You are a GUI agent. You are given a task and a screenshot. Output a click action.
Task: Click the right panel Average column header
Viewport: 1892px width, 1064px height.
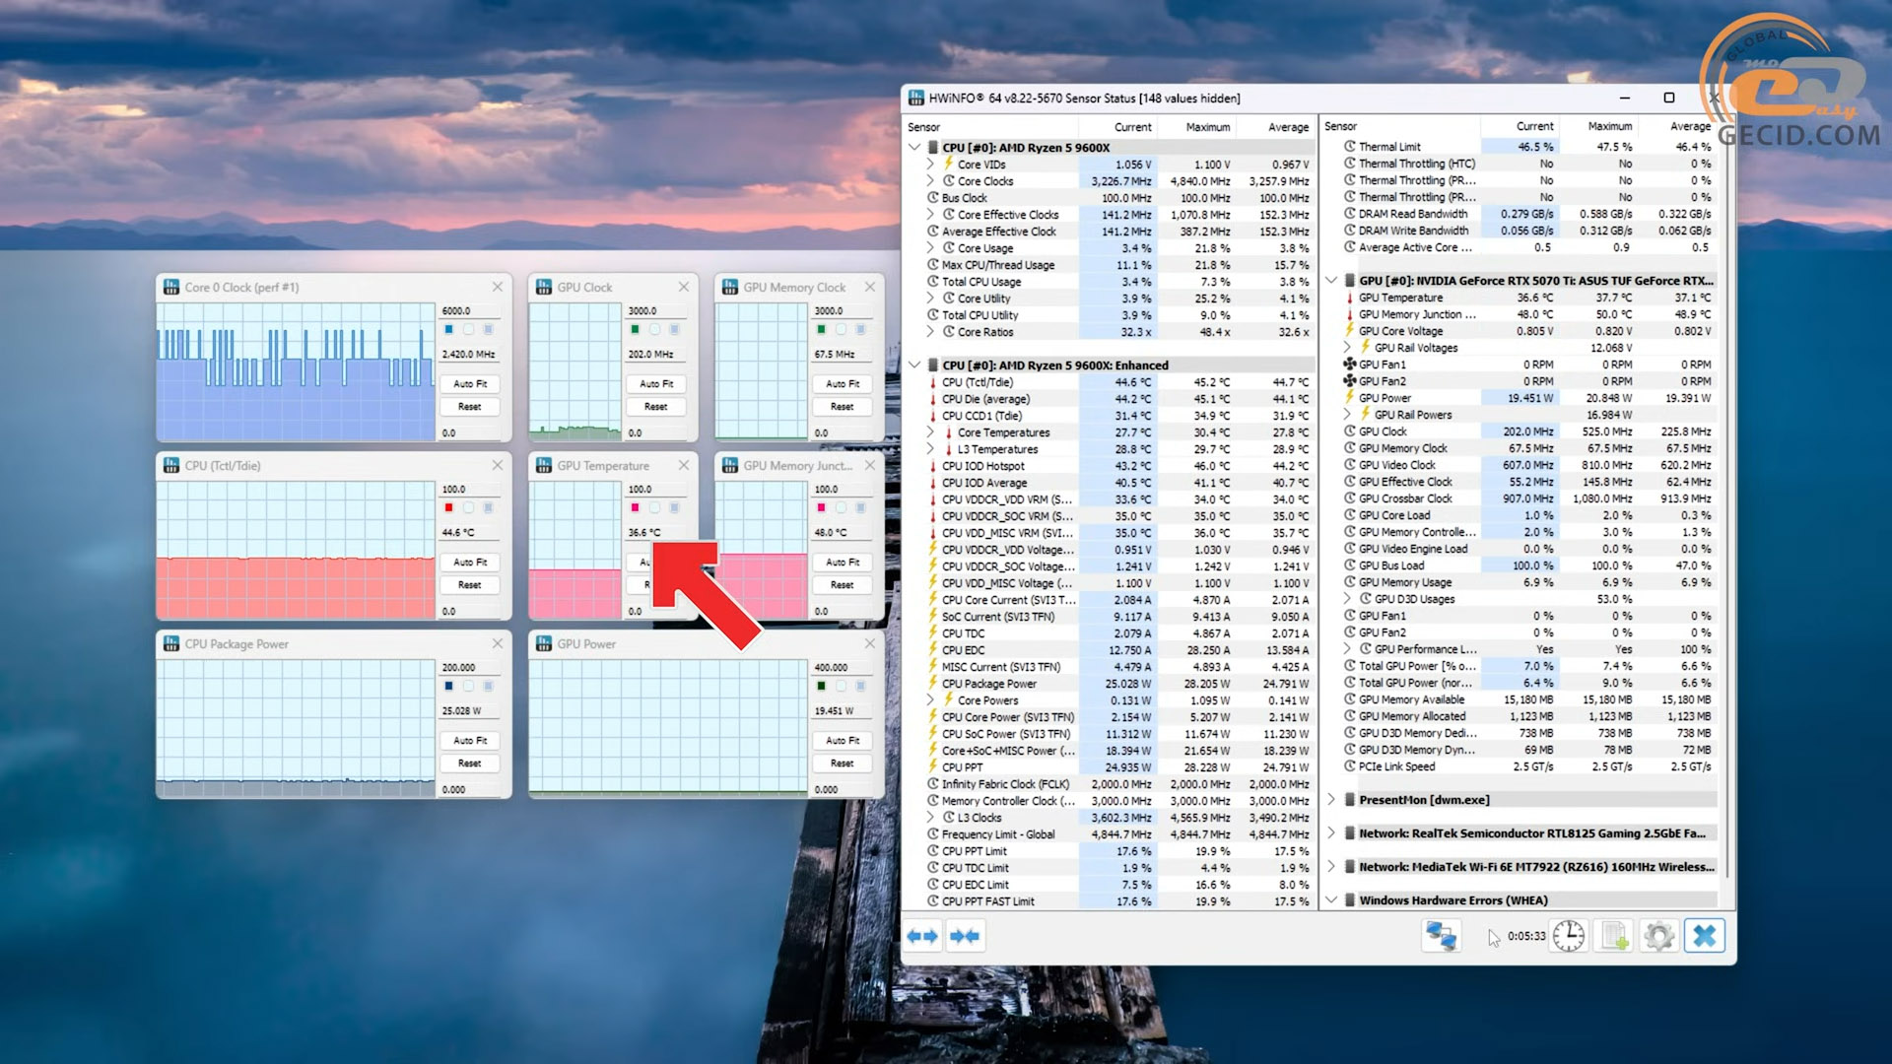tap(1677, 126)
